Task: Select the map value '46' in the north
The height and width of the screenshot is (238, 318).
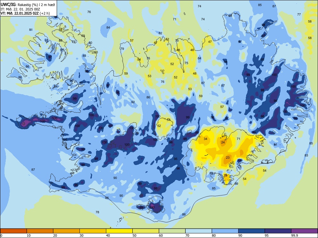Action: [x=192, y=50]
